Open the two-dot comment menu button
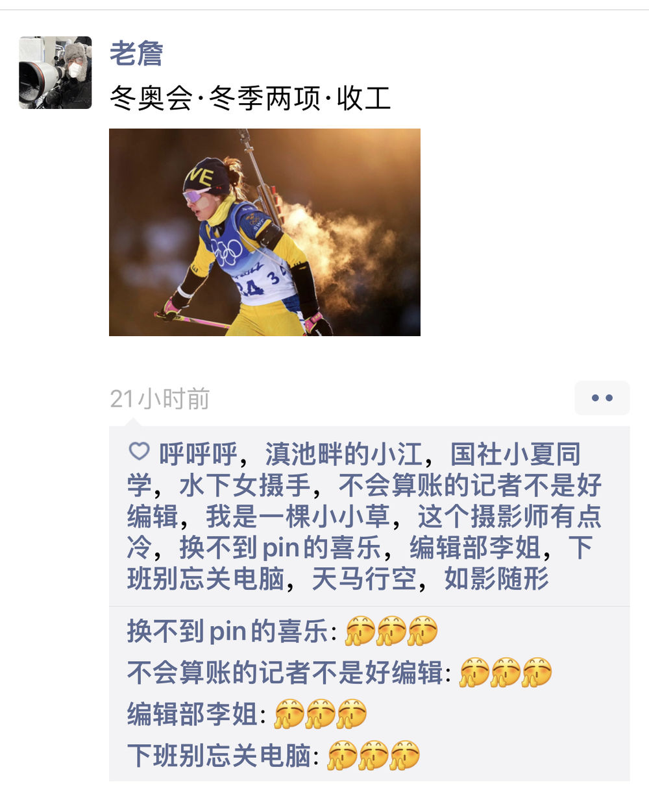This screenshot has width=649, height=798. tap(602, 398)
